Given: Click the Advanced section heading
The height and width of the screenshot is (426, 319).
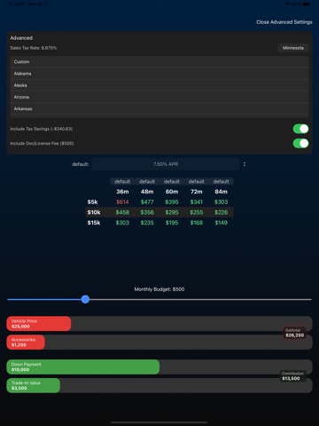Looking at the screenshot, I should [x=21, y=38].
